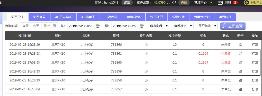Open the 盈亏统计 tab

(x=225, y=17)
